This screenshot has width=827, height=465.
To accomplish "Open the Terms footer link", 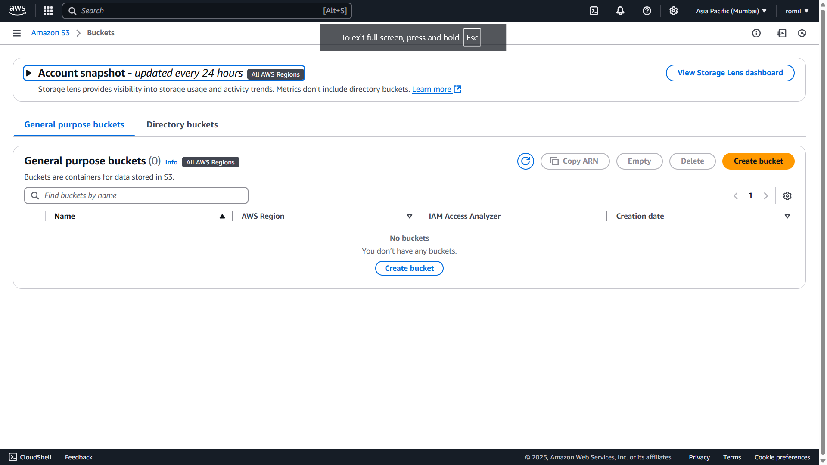I will pyautogui.click(x=732, y=457).
